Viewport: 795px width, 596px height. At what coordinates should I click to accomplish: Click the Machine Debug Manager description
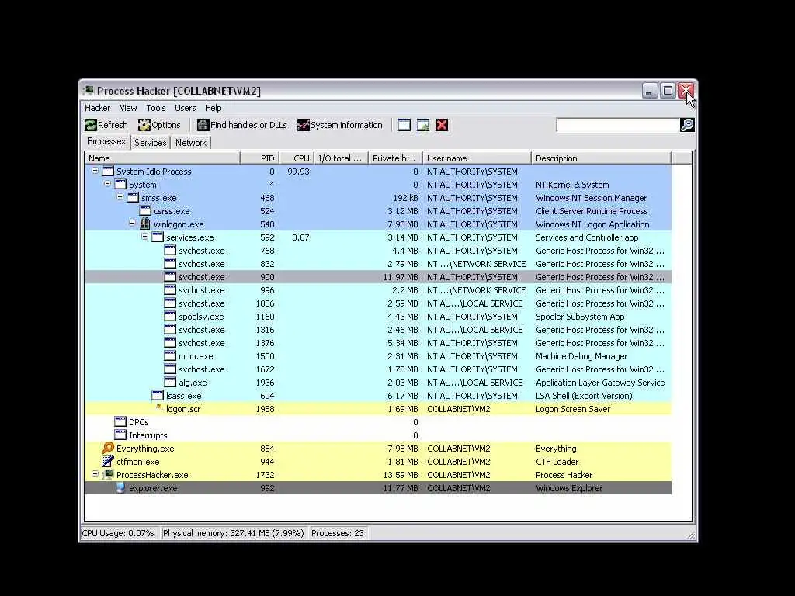click(581, 356)
